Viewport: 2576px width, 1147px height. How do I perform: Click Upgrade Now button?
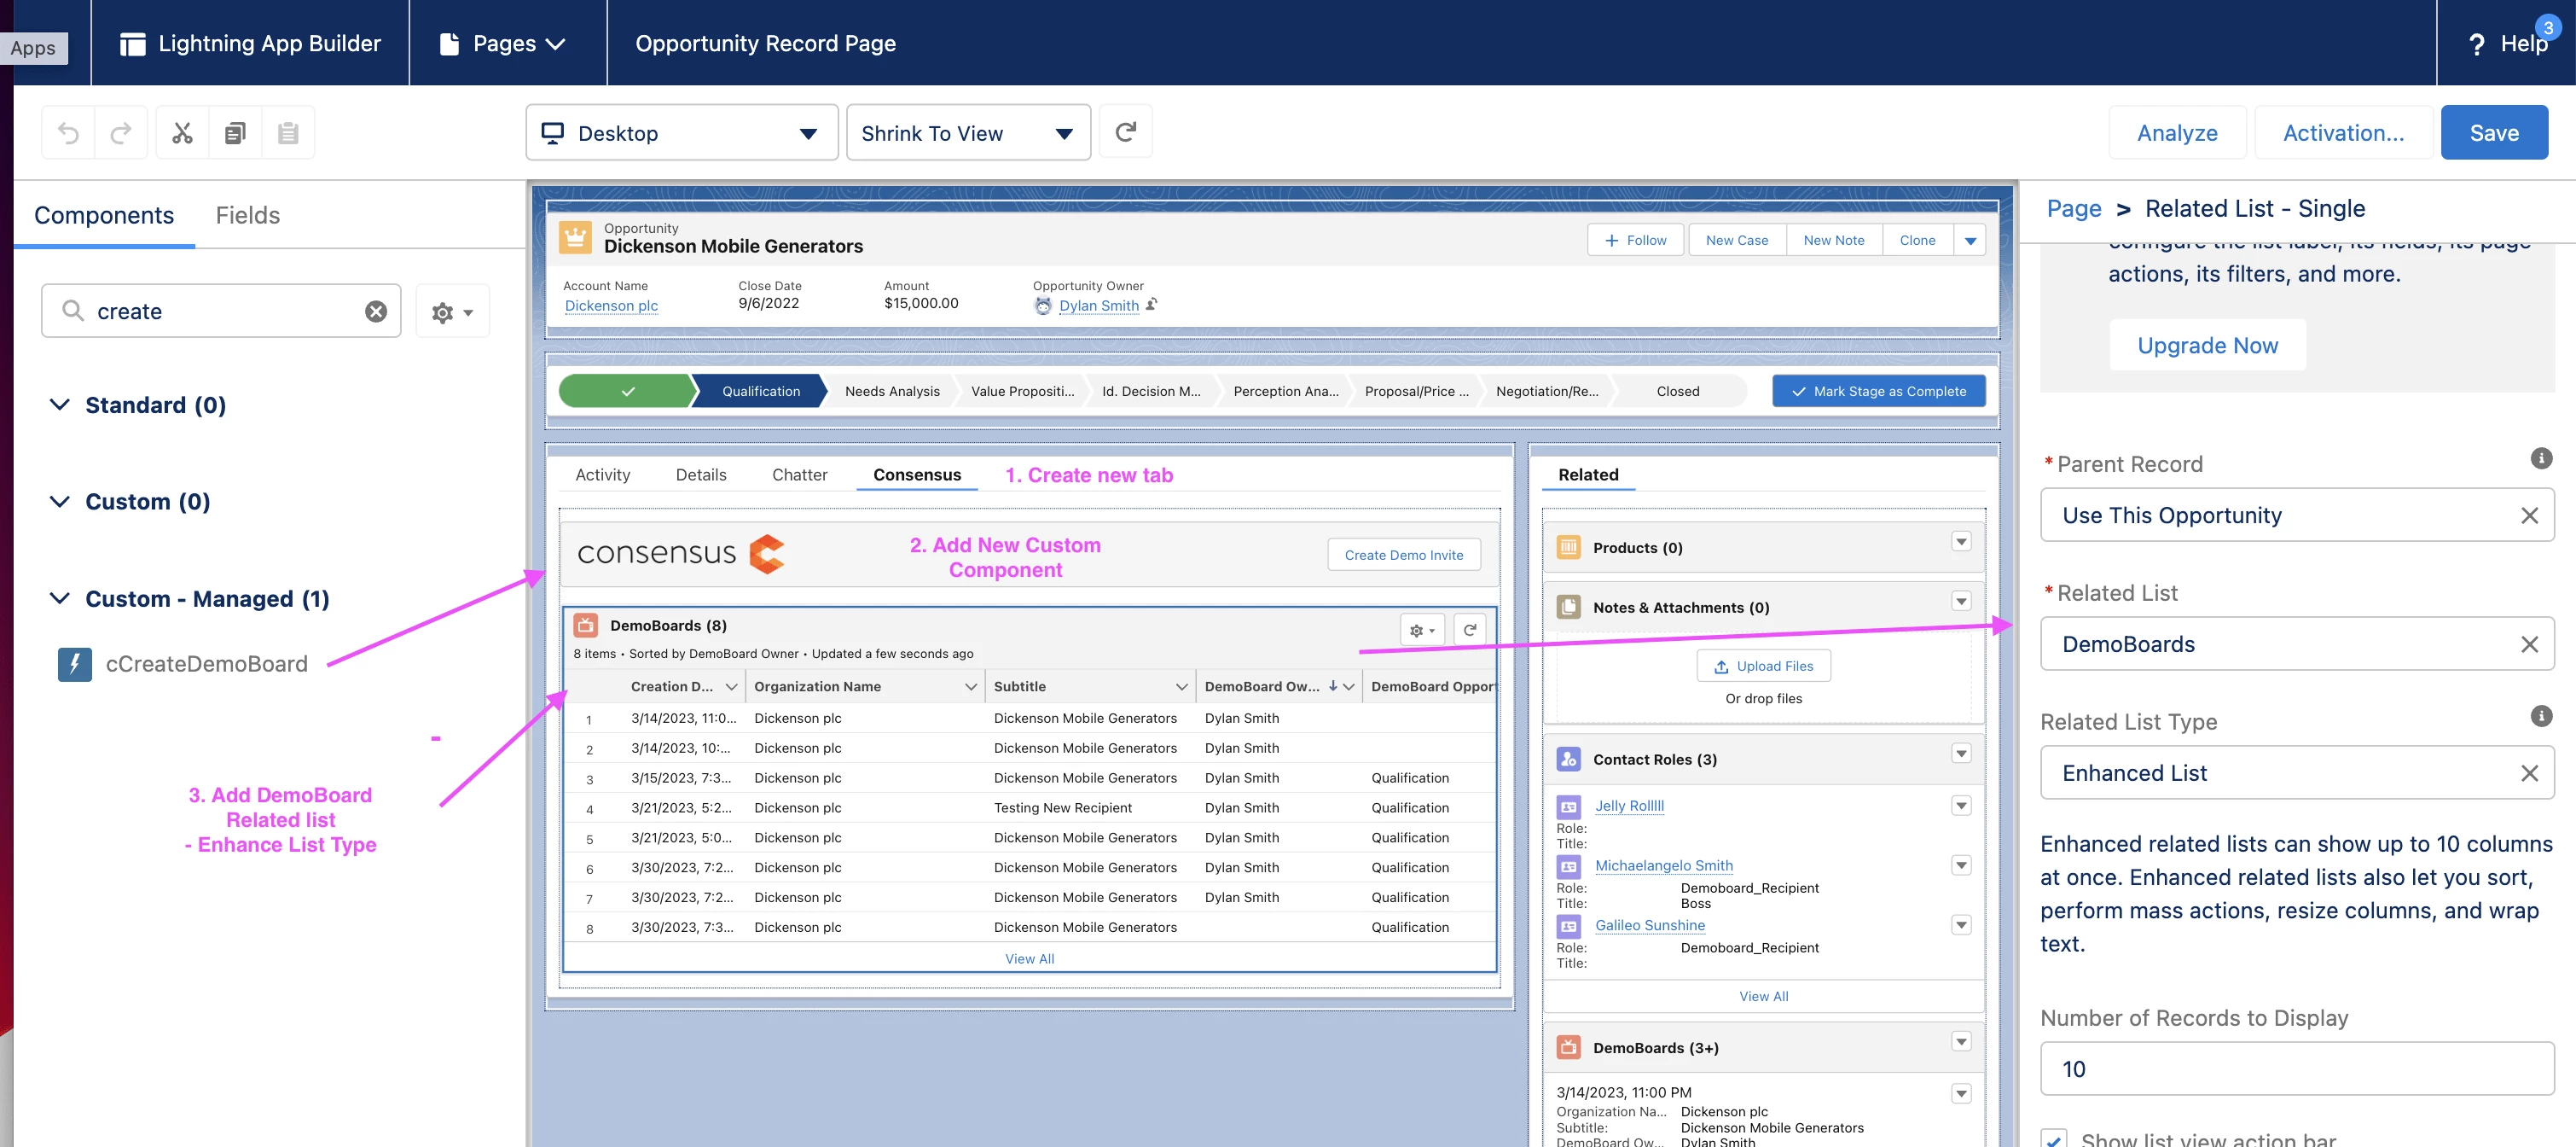tap(2207, 346)
